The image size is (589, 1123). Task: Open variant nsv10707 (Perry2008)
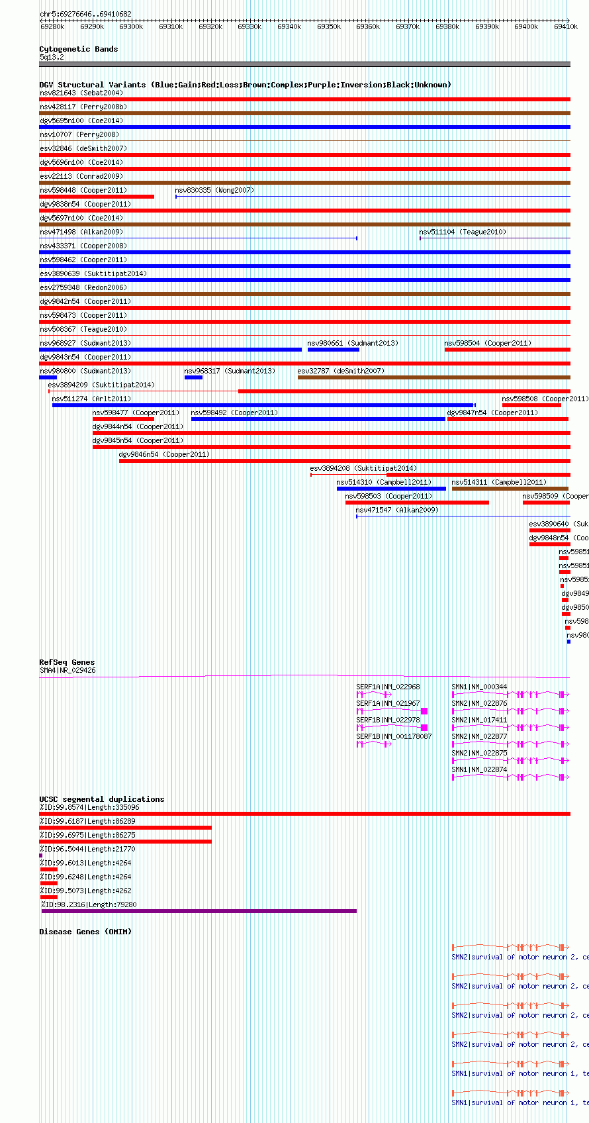point(79,134)
